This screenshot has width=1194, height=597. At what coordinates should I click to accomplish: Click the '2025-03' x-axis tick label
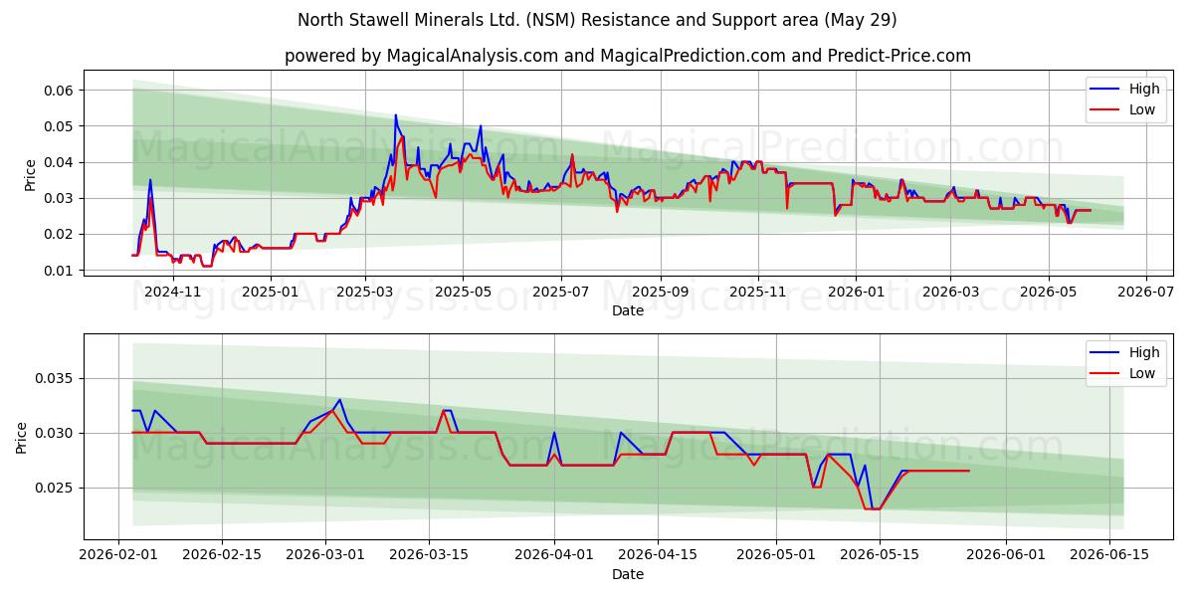365,293
